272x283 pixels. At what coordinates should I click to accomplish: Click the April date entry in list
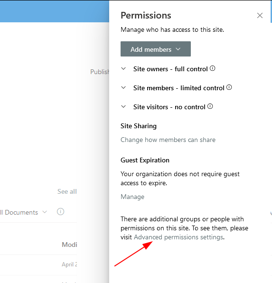coord(69,264)
